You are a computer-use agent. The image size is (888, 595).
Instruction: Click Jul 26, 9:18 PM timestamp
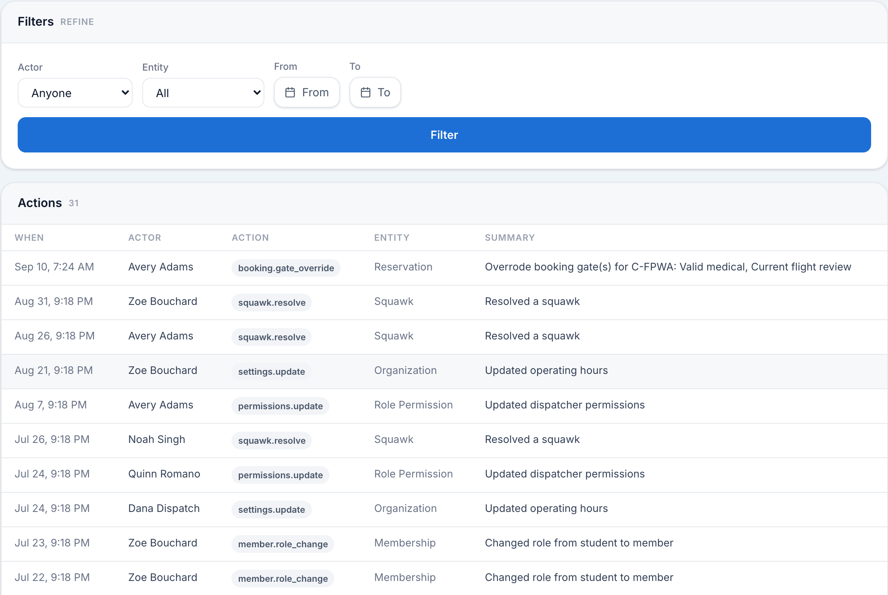pyautogui.click(x=52, y=439)
